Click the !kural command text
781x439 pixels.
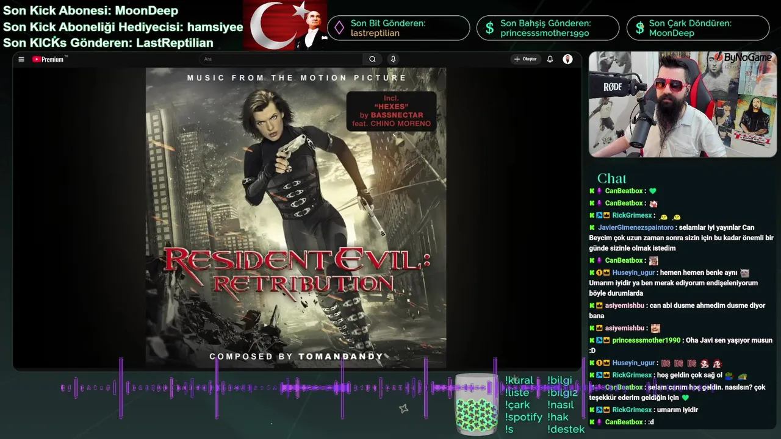(519, 380)
